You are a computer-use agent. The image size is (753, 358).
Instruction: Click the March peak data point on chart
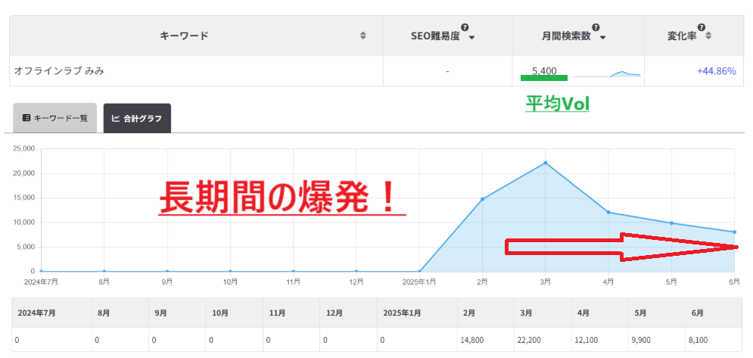coord(545,163)
